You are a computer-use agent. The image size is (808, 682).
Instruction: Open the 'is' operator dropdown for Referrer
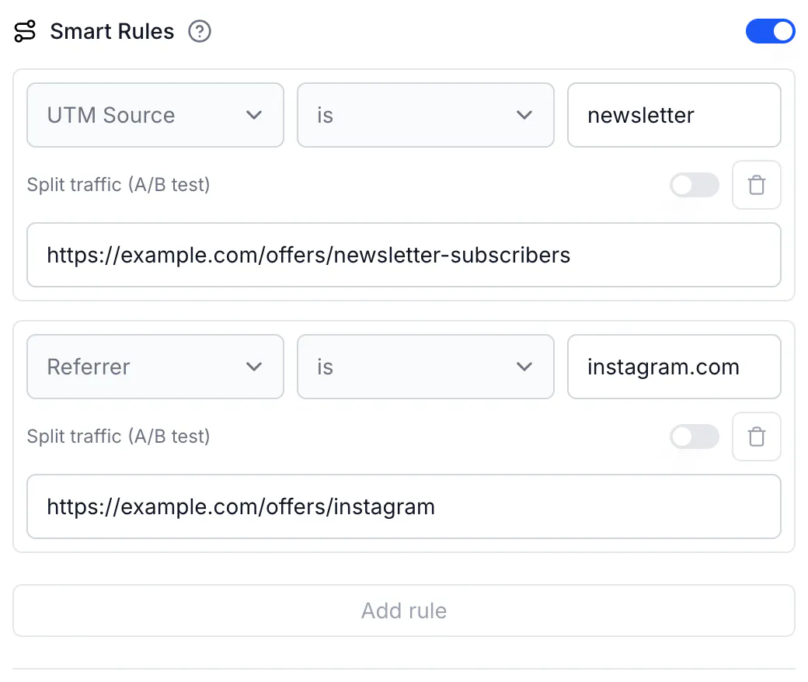426,367
